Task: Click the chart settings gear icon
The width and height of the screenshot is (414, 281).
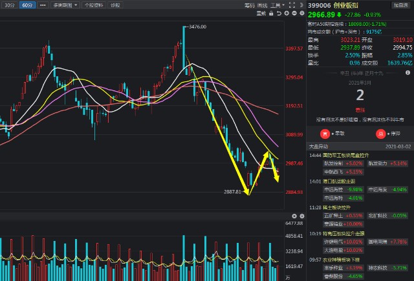Action: pyautogui.click(x=301, y=13)
